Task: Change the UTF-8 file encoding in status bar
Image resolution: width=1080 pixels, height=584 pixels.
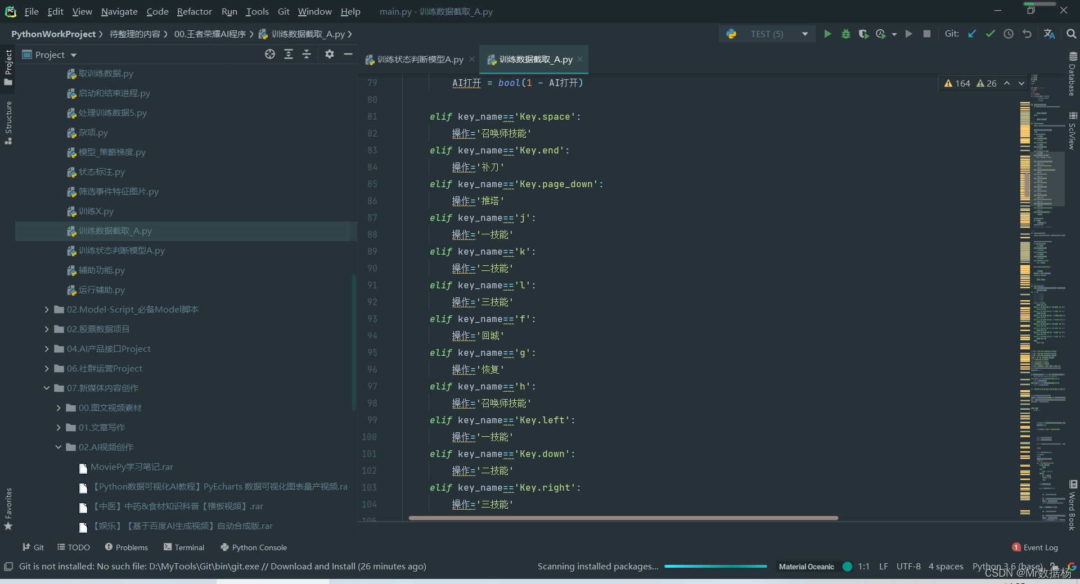Action: pos(908,566)
